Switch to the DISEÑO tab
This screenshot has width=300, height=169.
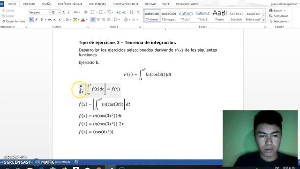tap(46, 4)
